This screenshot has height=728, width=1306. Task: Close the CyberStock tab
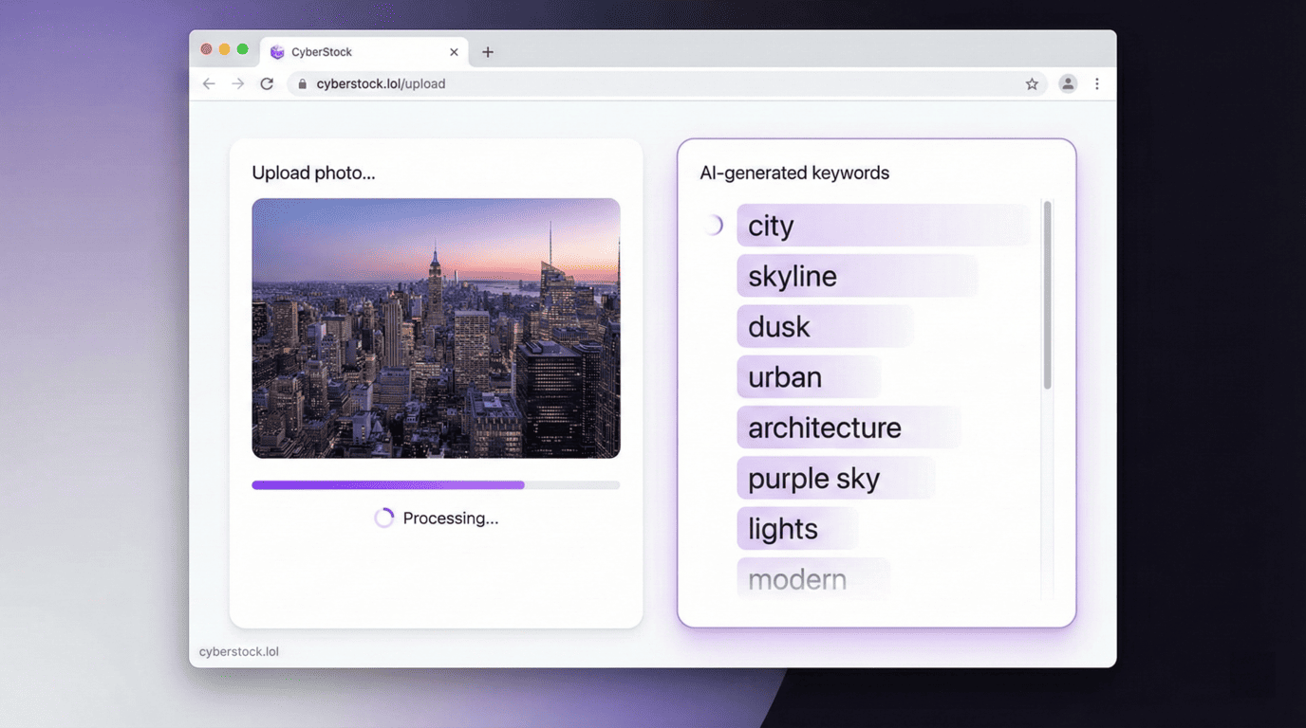point(454,52)
